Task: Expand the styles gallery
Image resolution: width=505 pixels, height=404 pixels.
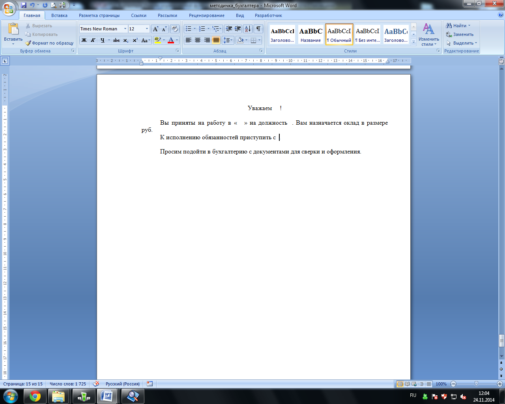Action: [413, 42]
